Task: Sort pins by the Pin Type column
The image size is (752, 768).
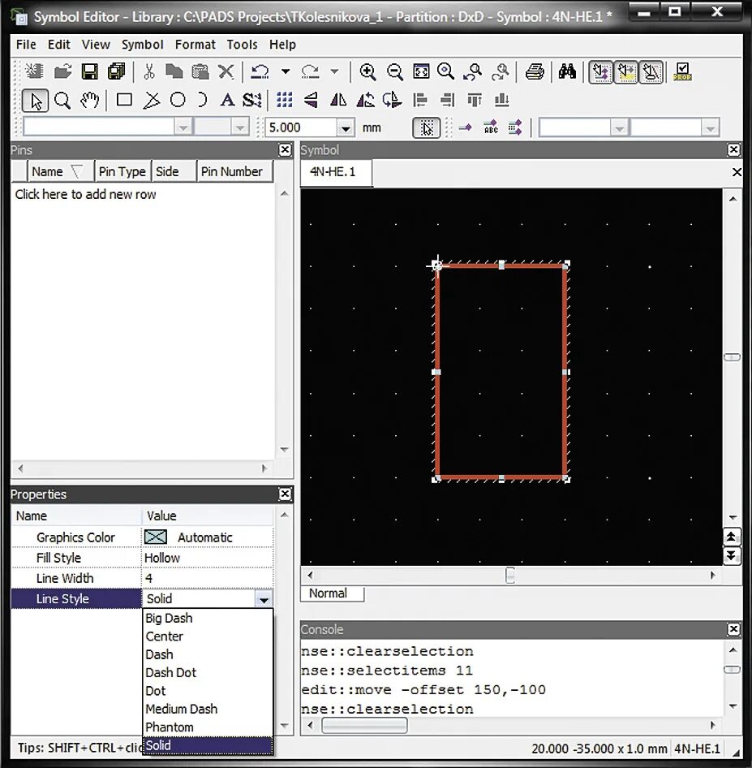Action: (x=122, y=172)
